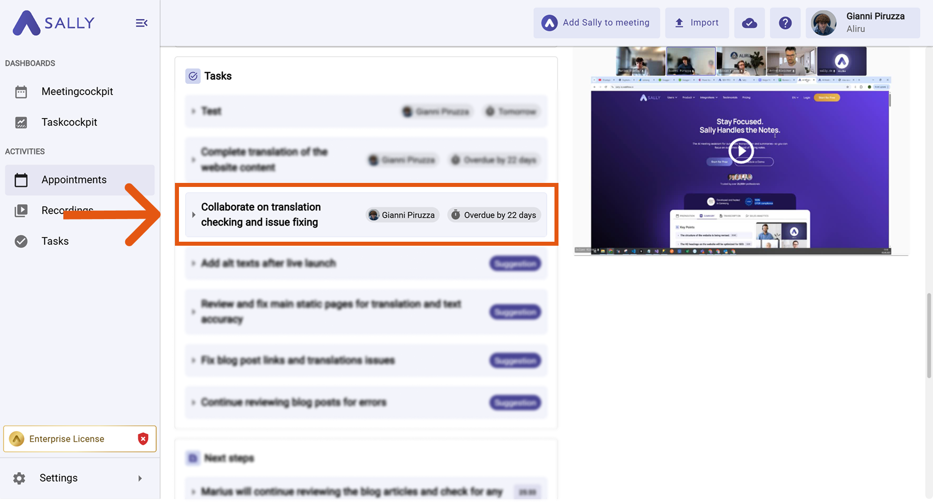Viewport: 933px width, 502px height.
Task: Click Tomorrow due chip on Test task
Action: point(512,112)
